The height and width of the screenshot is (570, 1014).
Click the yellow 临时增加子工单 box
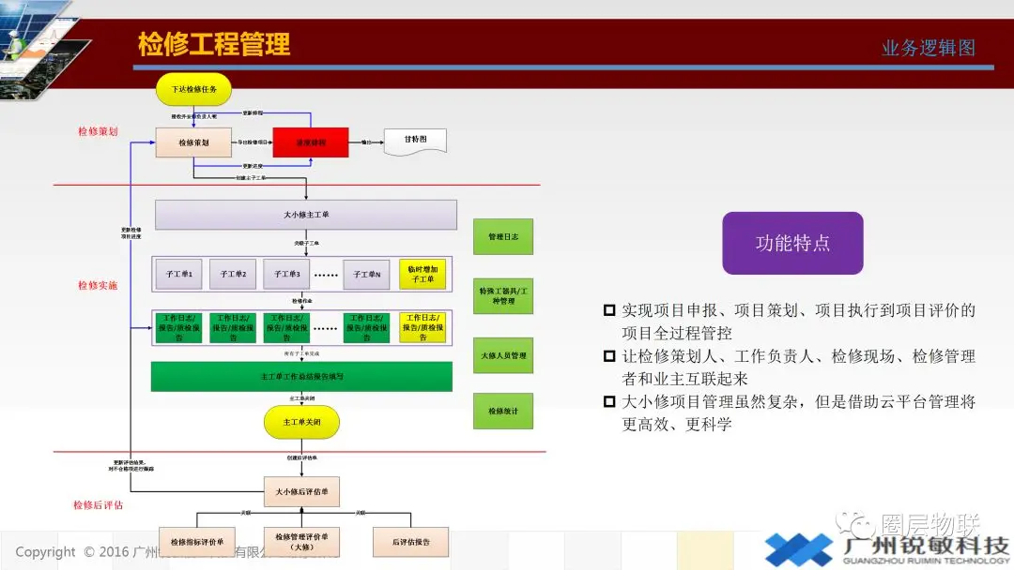(x=422, y=275)
